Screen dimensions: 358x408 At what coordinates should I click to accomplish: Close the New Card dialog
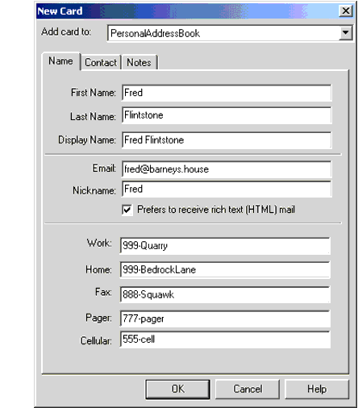tap(346, 11)
